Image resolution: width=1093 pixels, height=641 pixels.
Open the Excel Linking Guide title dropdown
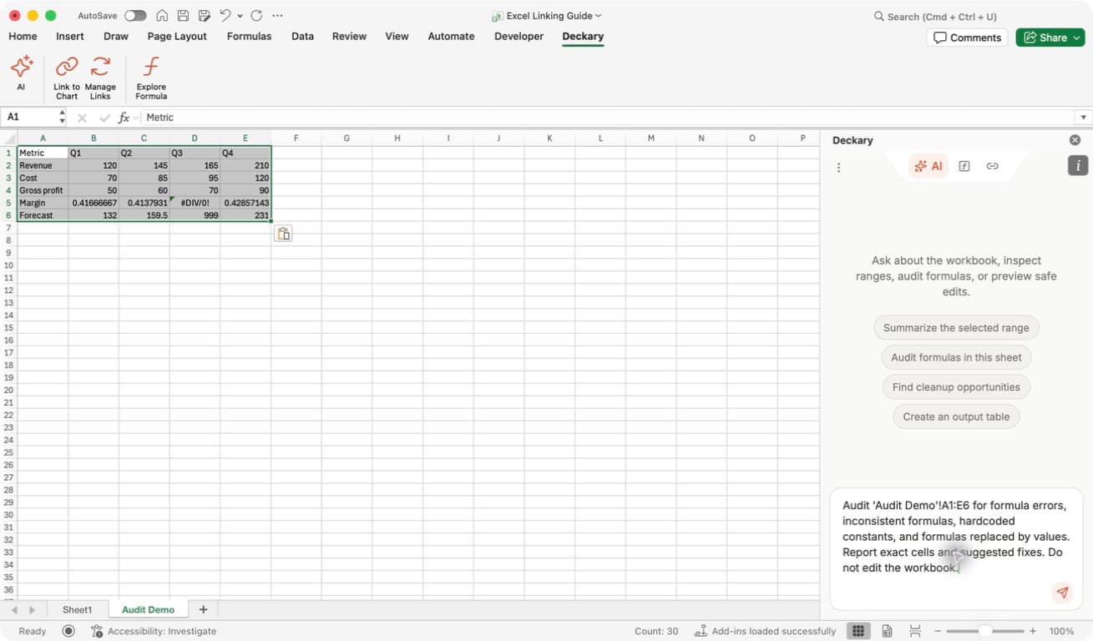click(x=547, y=16)
